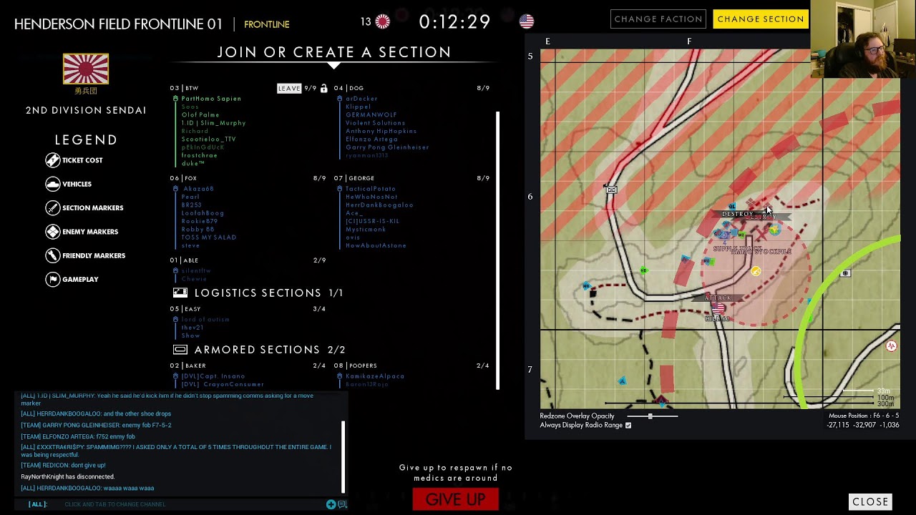Image resolution: width=916 pixels, height=515 pixels.
Task: Click the DESTROY objective banner on map
Action: 737,214
